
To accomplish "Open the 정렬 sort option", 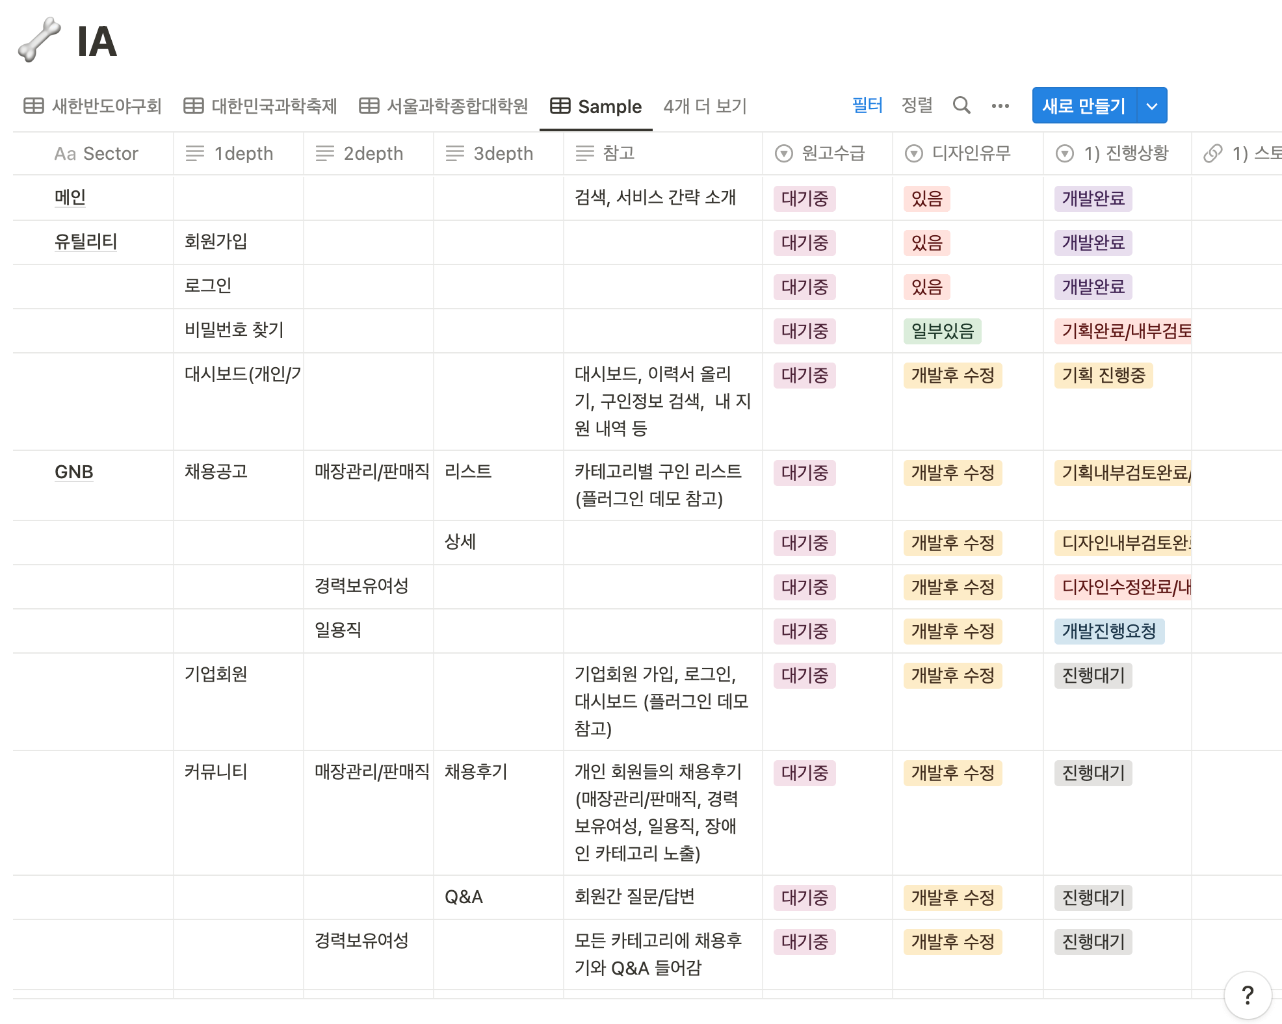I will point(917,105).
